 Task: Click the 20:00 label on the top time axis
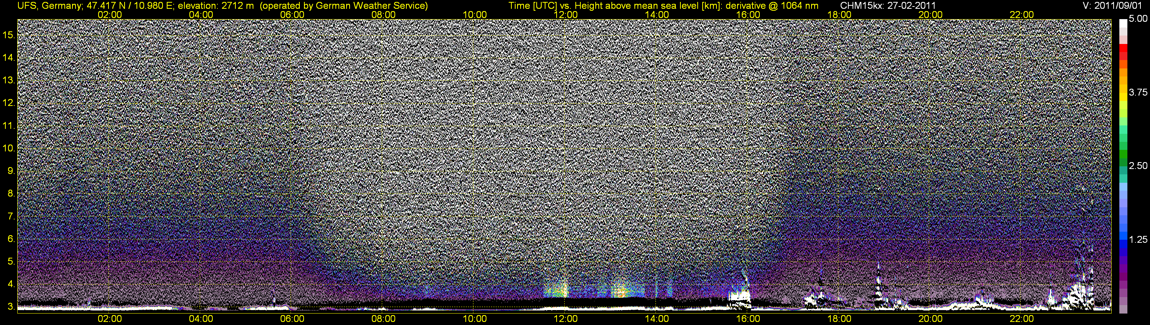click(930, 15)
